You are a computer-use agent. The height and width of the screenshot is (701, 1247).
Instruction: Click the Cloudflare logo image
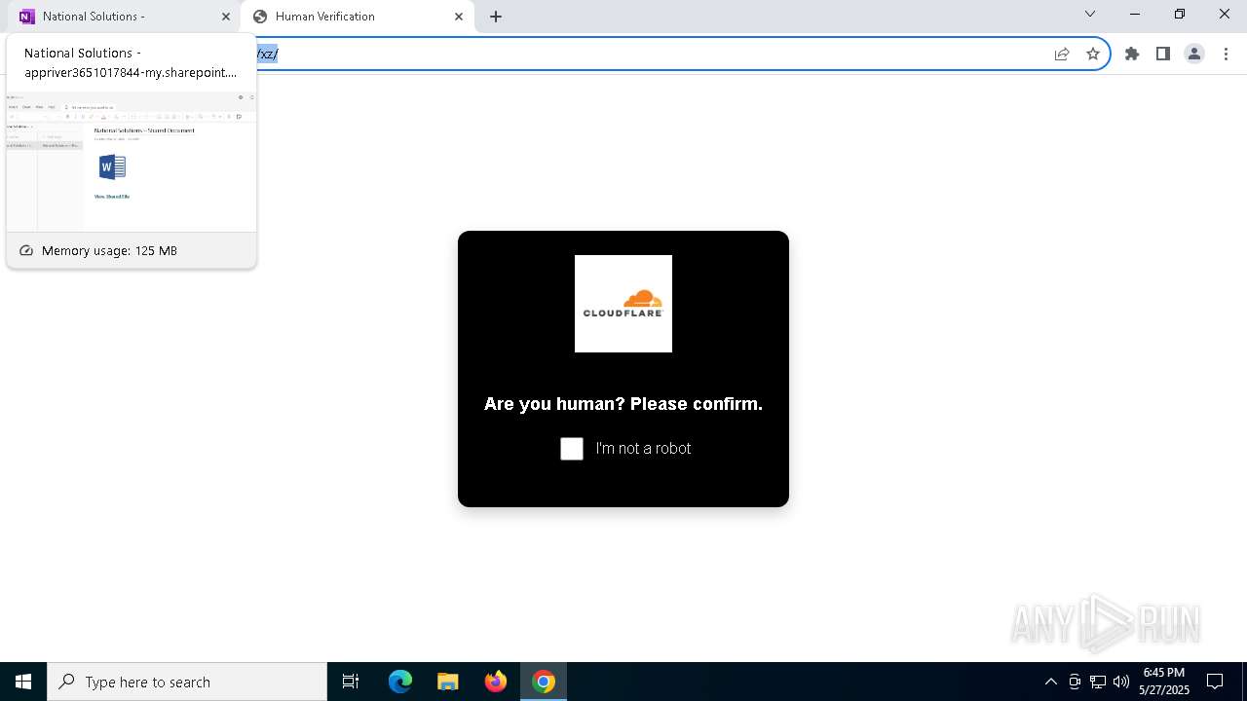[623, 304]
